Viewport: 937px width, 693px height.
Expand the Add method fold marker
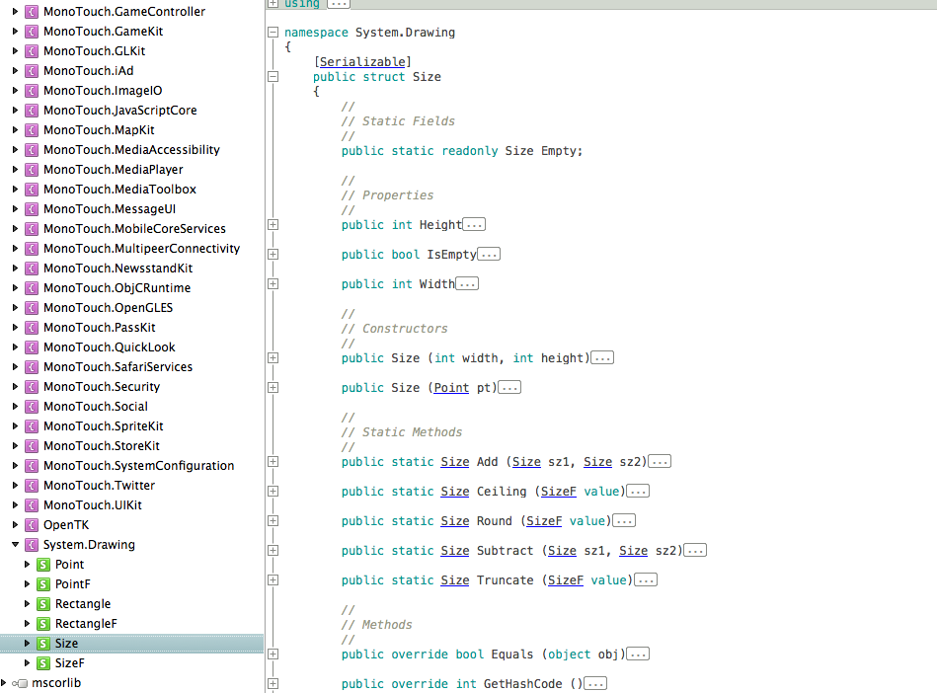point(273,461)
